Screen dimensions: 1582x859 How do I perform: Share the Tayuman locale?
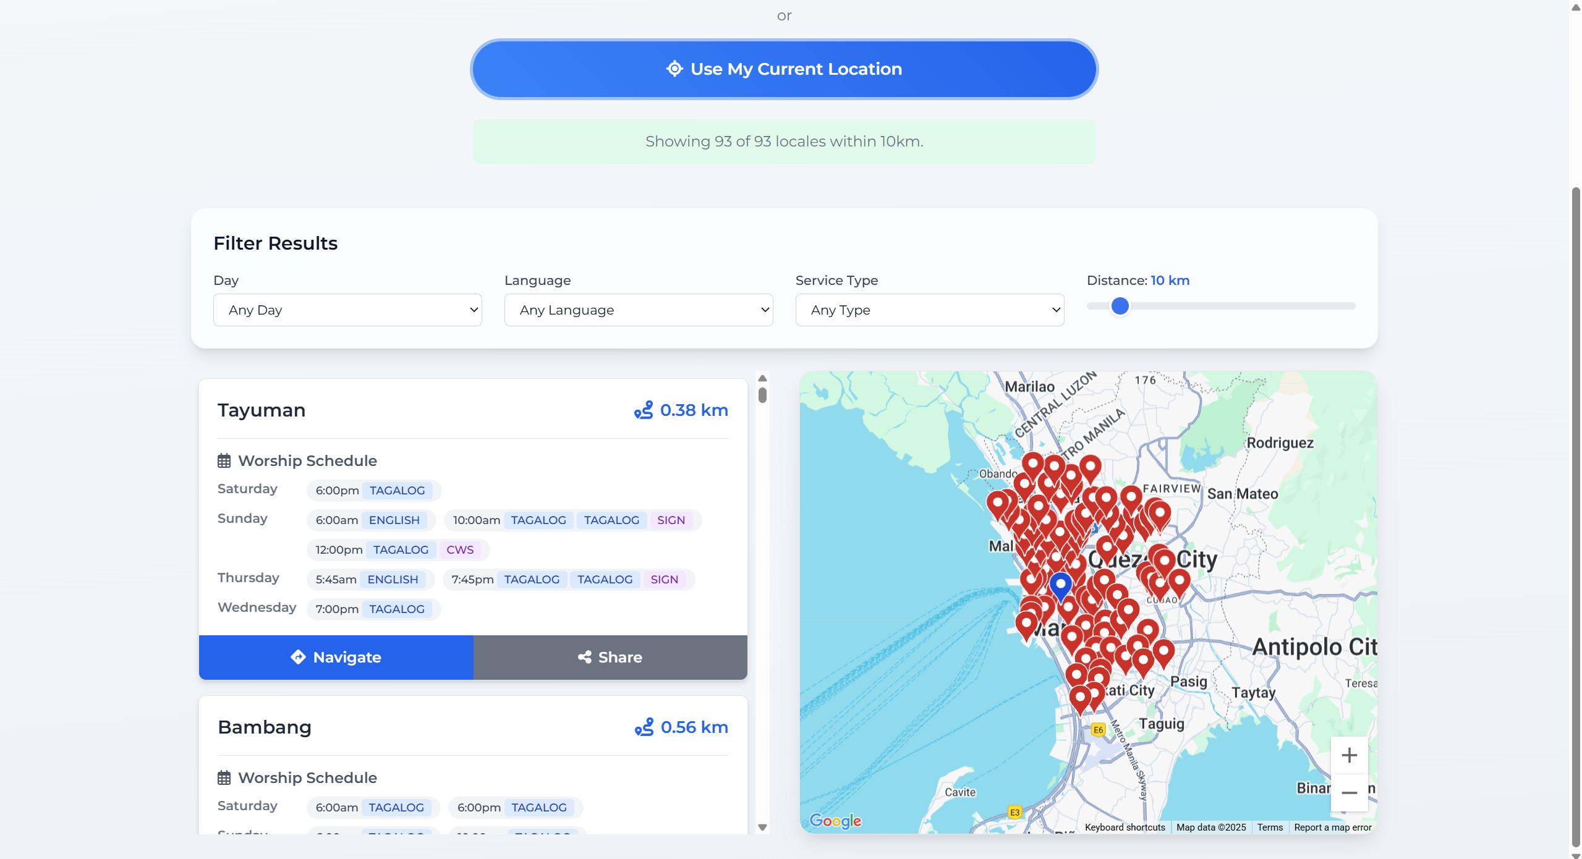coord(610,658)
